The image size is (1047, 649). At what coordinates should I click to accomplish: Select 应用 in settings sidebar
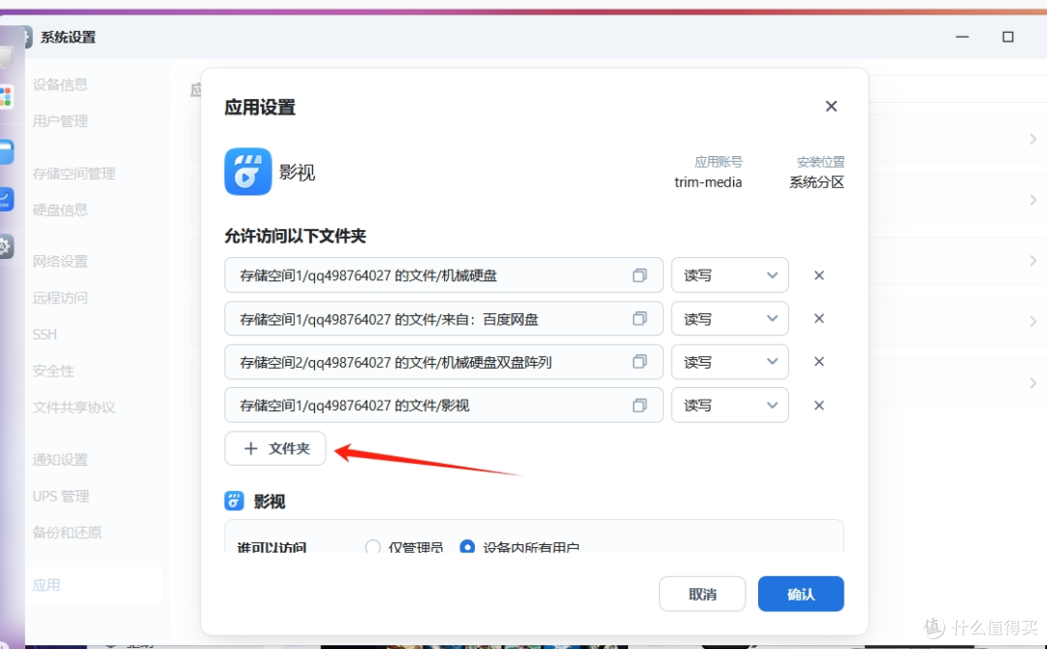(93, 585)
